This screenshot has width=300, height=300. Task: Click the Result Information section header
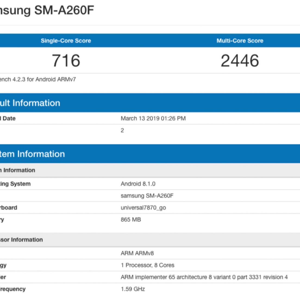[x=30, y=103]
